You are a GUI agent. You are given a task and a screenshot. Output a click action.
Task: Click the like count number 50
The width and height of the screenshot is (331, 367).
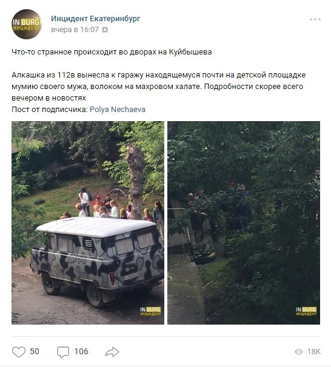[x=35, y=351]
